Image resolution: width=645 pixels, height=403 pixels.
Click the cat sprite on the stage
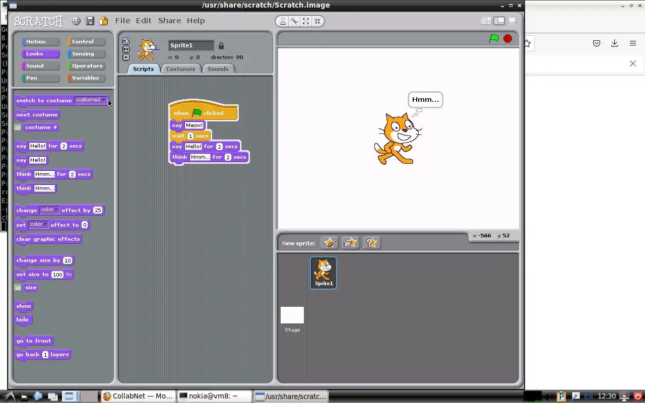click(397, 139)
